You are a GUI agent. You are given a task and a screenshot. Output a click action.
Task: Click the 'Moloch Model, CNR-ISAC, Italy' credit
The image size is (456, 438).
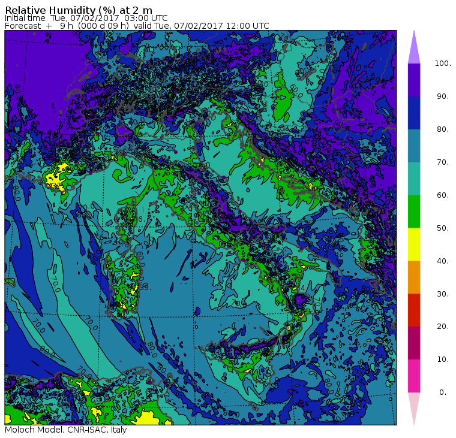(x=66, y=430)
